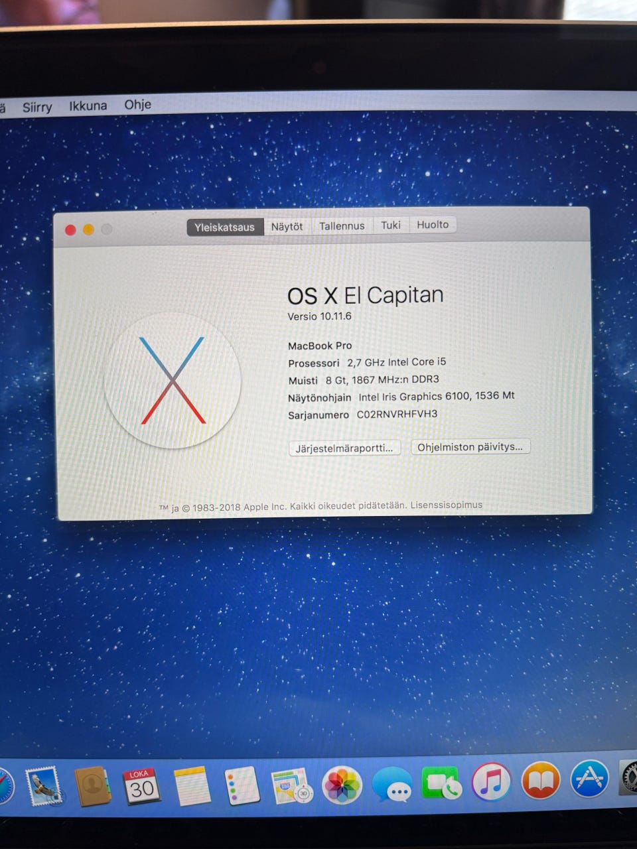Select the Tallennus tab

click(x=342, y=226)
